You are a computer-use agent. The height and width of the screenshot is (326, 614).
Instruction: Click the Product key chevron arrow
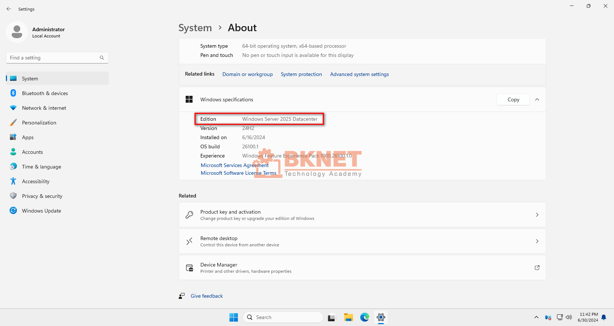tap(537, 215)
